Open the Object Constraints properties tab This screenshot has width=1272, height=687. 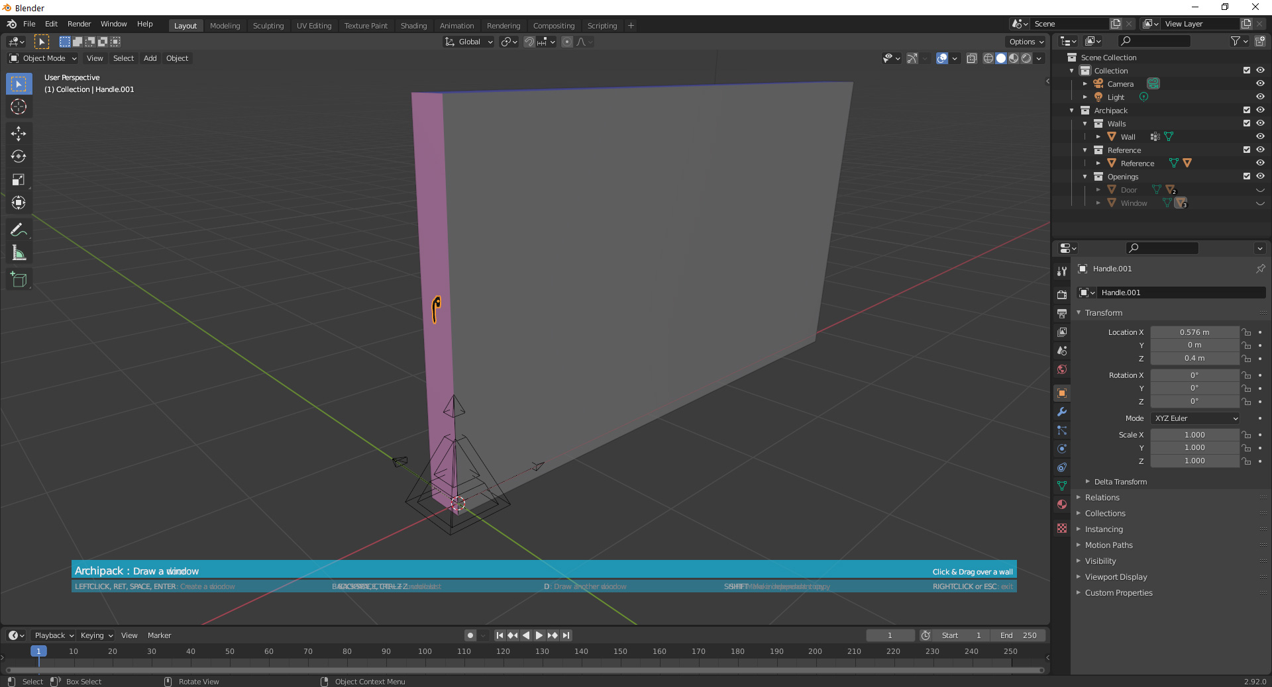tap(1062, 467)
